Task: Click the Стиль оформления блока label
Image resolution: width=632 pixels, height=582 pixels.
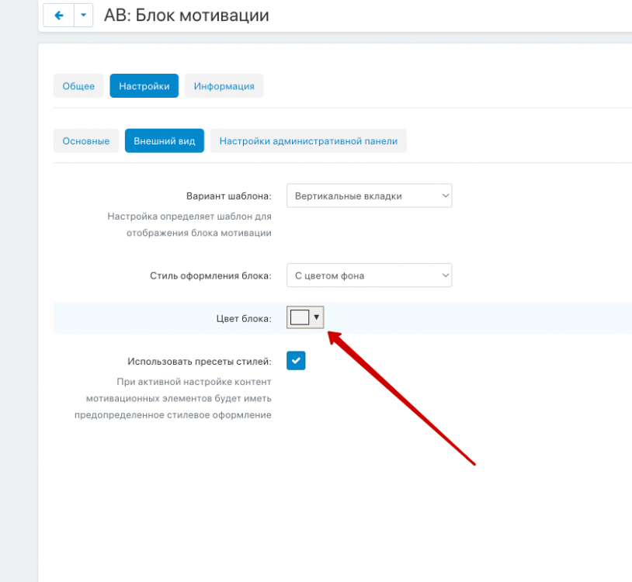Action: click(210, 275)
